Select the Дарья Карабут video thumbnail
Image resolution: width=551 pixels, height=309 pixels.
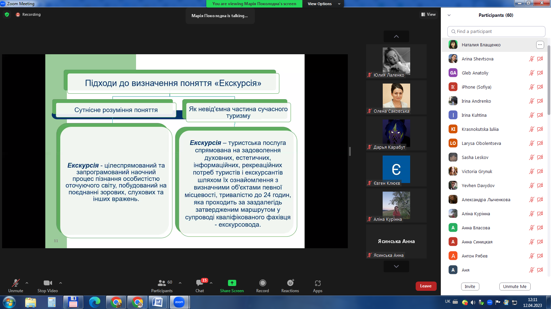[396, 133]
